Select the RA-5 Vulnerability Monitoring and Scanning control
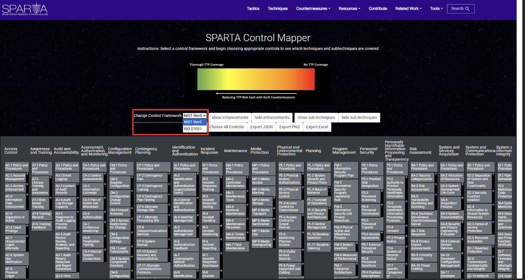525x280 pixels. coord(422,202)
